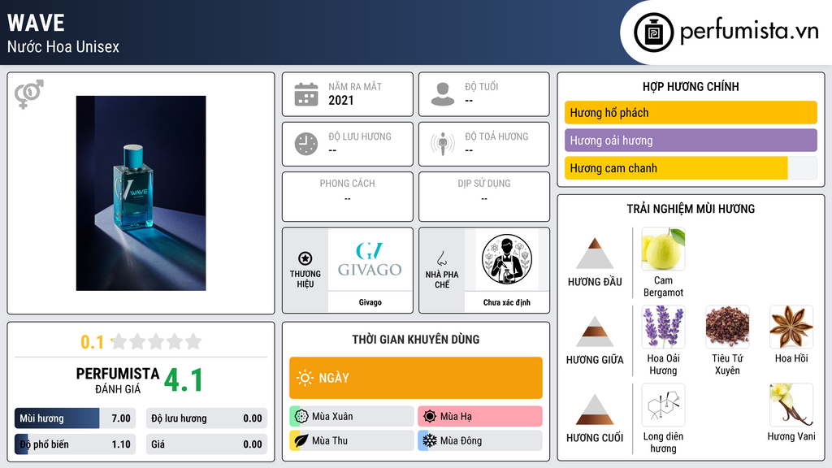
Task: Click the unisex gender symbol icon
Action: [29, 94]
